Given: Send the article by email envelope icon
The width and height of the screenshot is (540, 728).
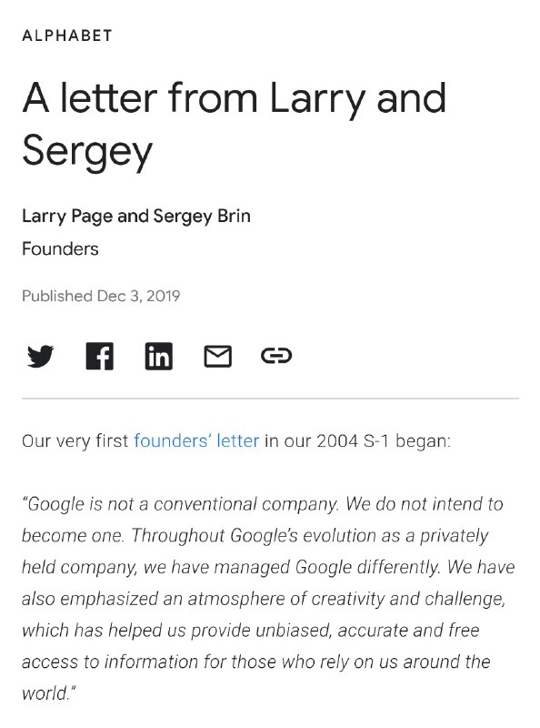Looking at the screenshot, I should click(x=217, y=356).
